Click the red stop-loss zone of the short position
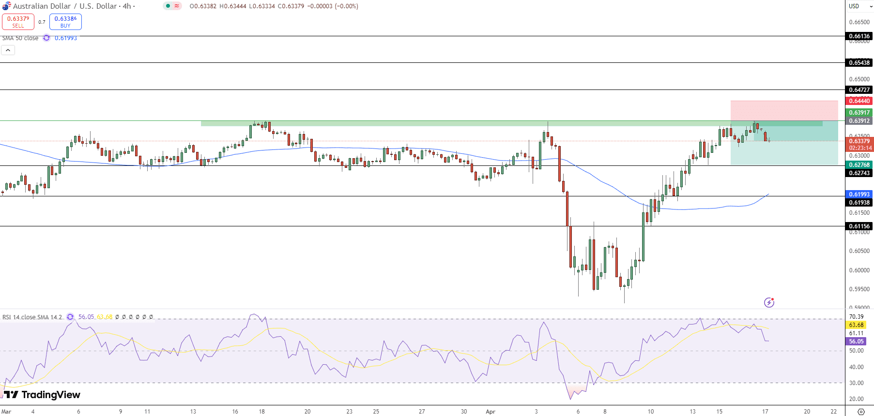Screen dimensions: 874x416 (783, 110)
